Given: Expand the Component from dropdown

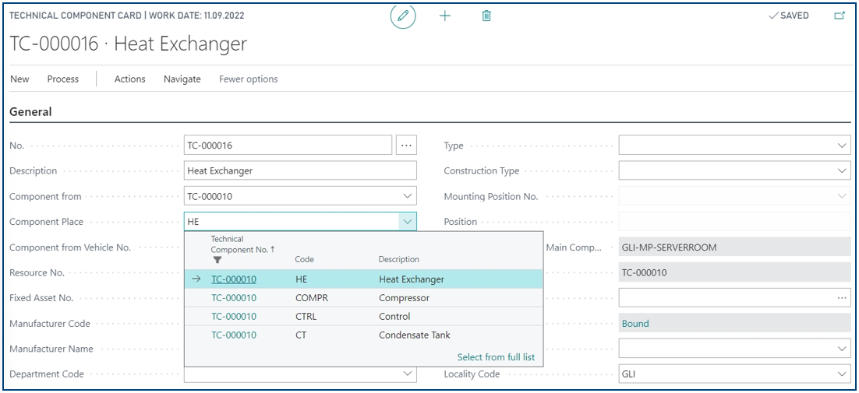Looking at the screenshot, I should (407, 195).
